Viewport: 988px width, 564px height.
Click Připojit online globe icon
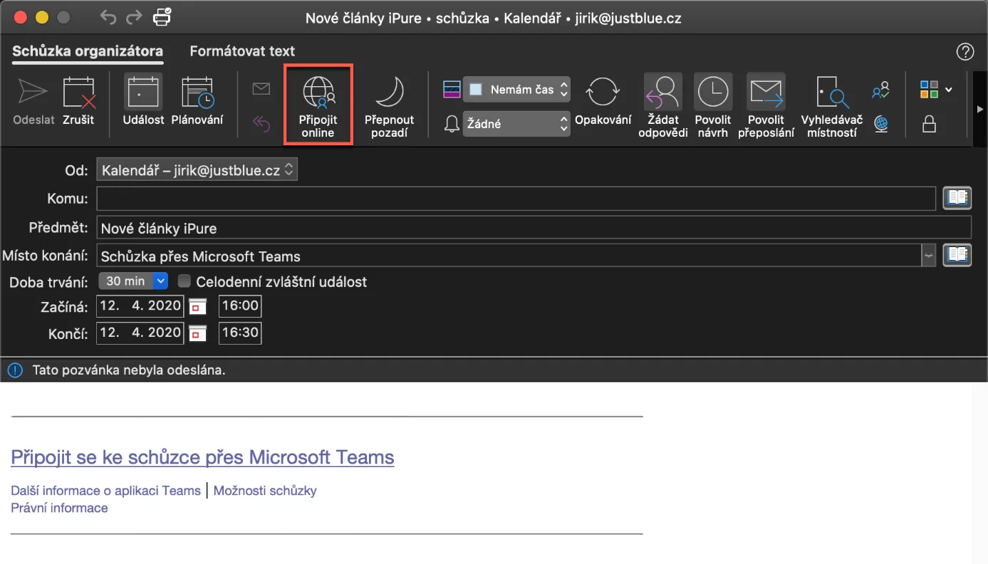(318, 93)
